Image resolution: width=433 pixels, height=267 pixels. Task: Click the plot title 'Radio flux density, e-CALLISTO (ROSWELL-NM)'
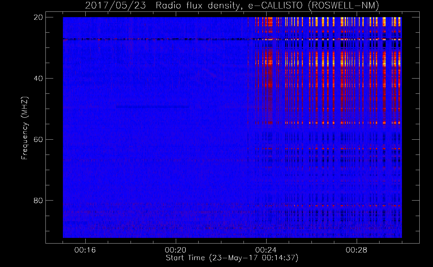267,5
